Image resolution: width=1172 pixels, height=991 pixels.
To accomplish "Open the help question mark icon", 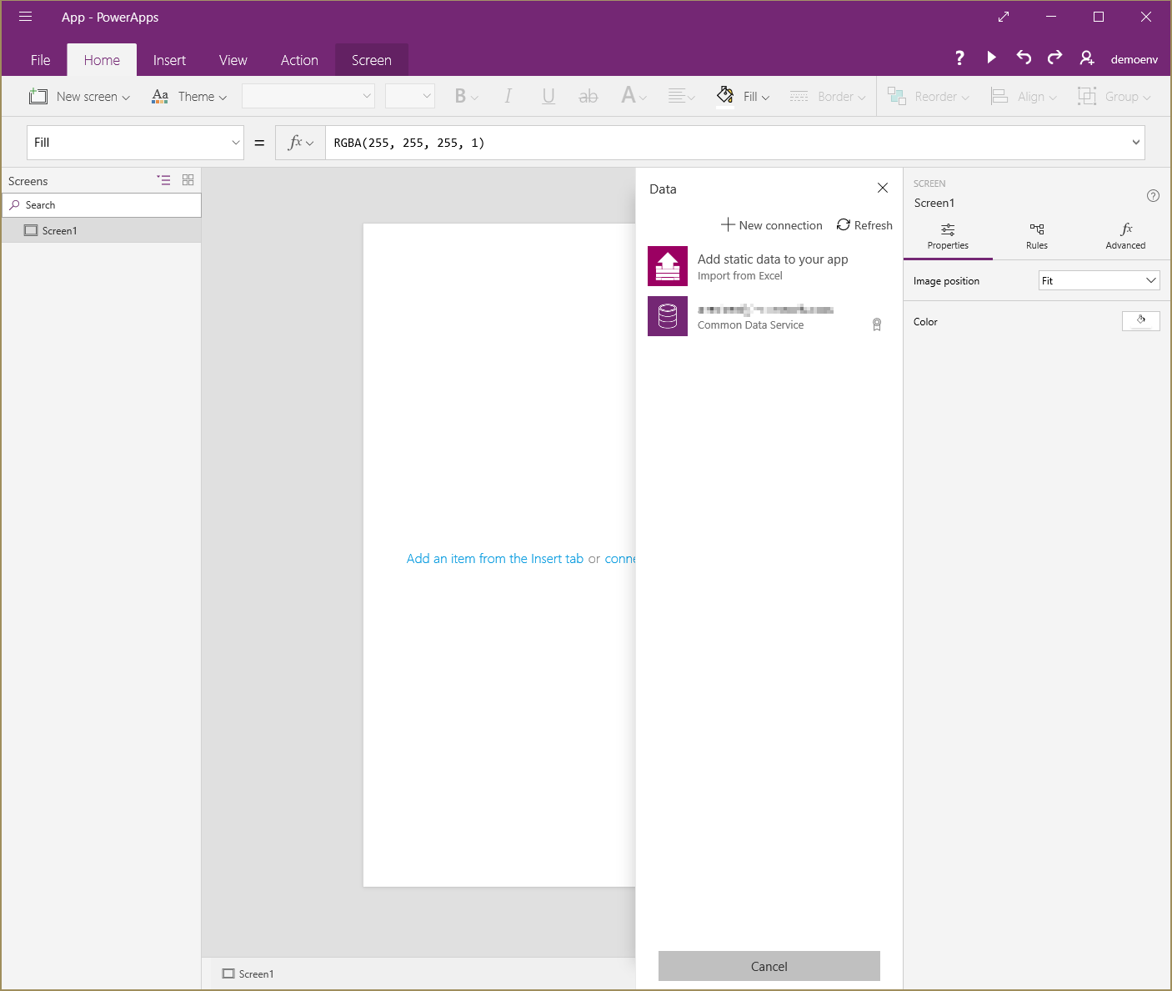I will pyautogui.click(x=959, y=58).
